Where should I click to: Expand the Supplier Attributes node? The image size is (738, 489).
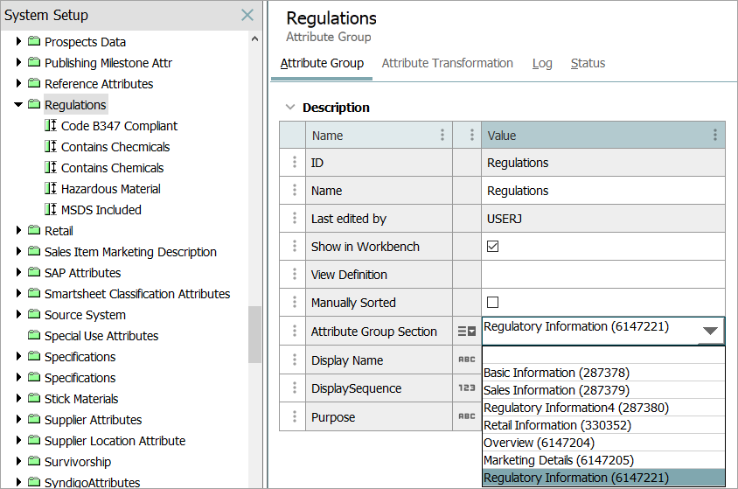pyautogui.click(x=18, y=419)
